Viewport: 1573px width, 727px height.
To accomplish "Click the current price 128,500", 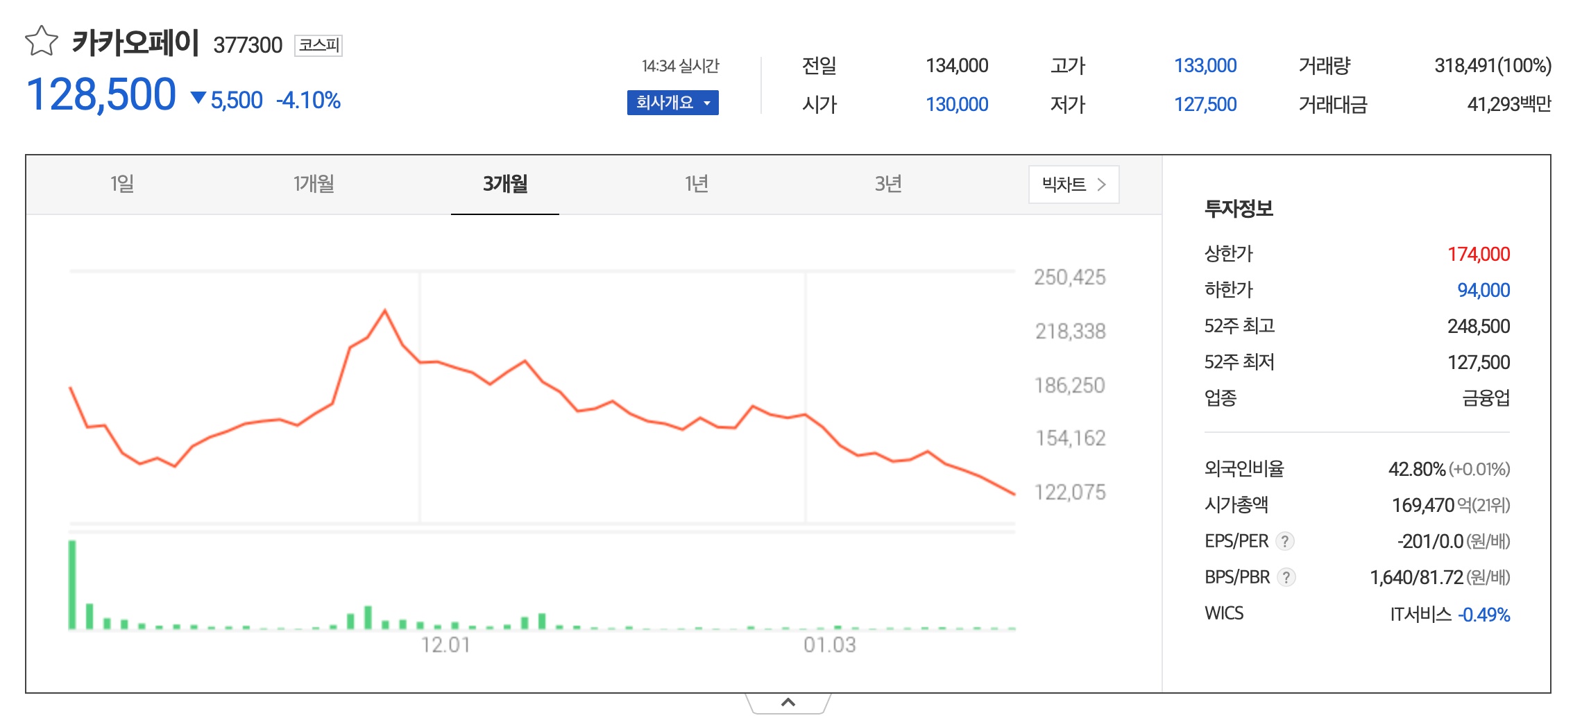I will pyautogui.click(x=101, y=94).
